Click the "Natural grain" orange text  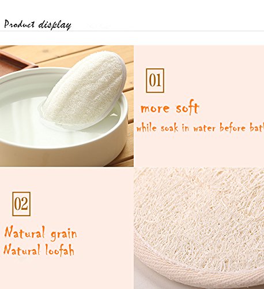pyautogui.click(x=40, y=233)
